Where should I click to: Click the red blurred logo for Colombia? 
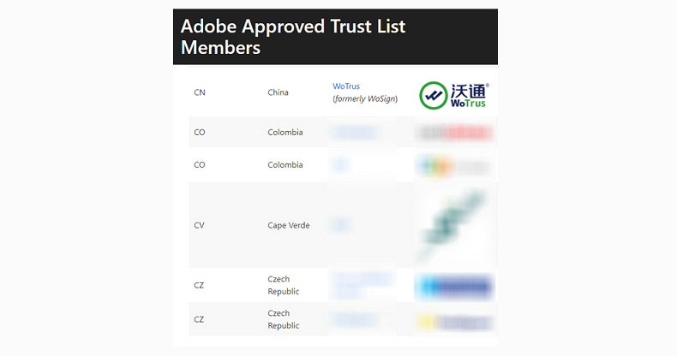pos(454,133)
